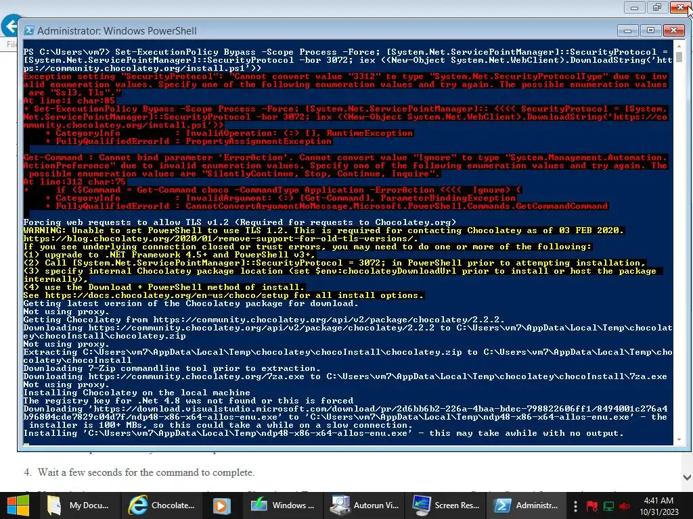Click 'FullyQualifiedErrorId : PropertyAssignmentException' text
This screenshot has height=519, width=693.
click(x=194, y=141)
